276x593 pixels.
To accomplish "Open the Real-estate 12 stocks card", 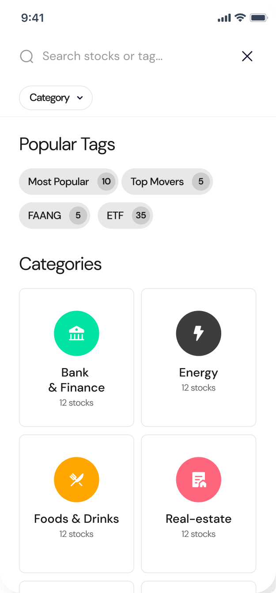I will click(x=199, y=504).
